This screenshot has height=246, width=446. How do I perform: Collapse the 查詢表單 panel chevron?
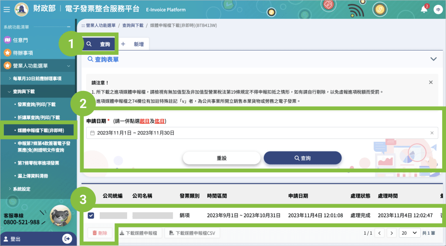coord(433,59)
